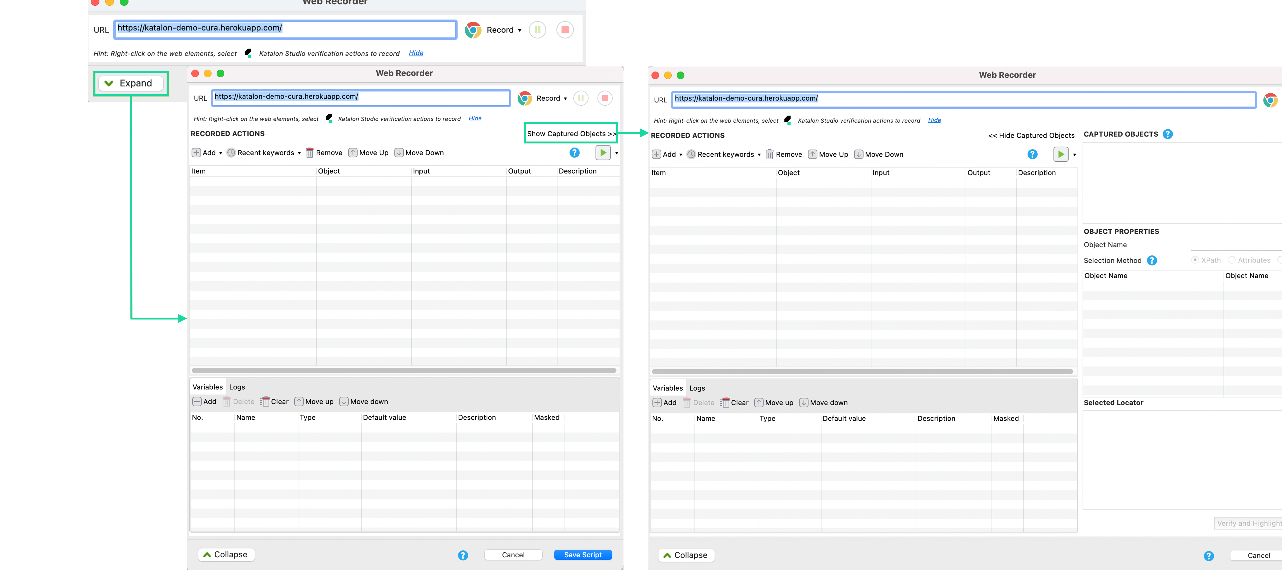Stop recording in middle Web Recorder window
Viewport: 1282px width, 581px height.
605,98
